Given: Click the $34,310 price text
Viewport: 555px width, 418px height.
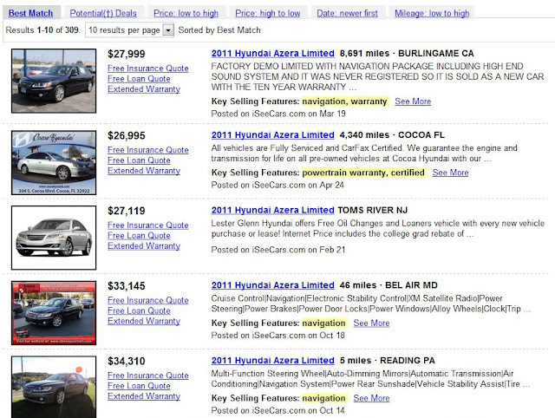Looking at the screenshot, I should [127, 361].
